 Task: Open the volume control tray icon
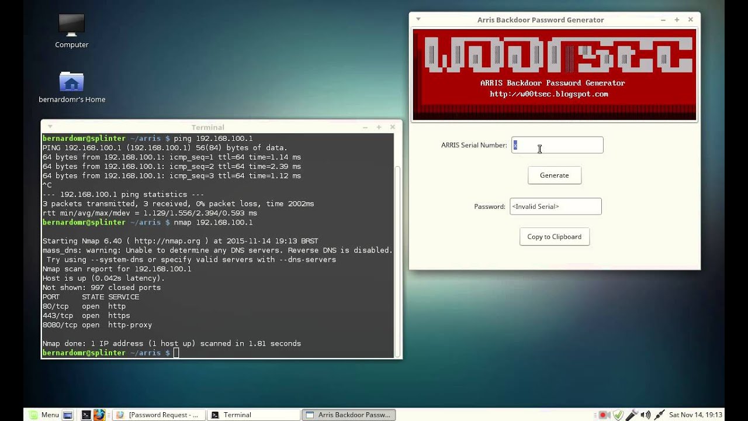[646, 415]
